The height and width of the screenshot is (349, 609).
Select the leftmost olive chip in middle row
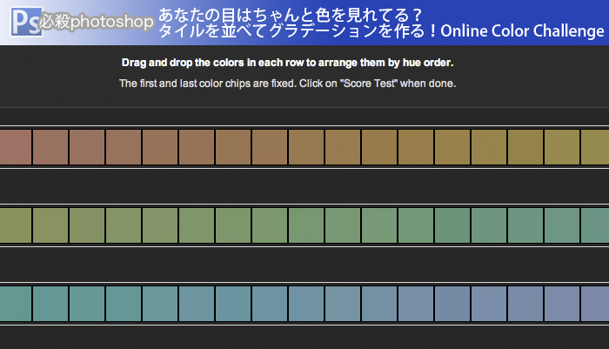point(15,225)
